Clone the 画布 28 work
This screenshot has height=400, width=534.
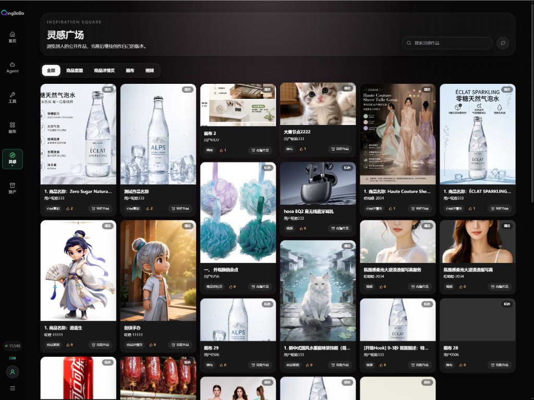coord(500,365)
